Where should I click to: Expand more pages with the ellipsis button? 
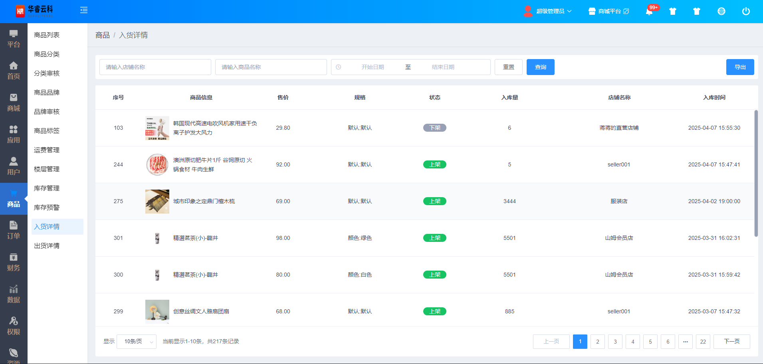tap(685, 342)
